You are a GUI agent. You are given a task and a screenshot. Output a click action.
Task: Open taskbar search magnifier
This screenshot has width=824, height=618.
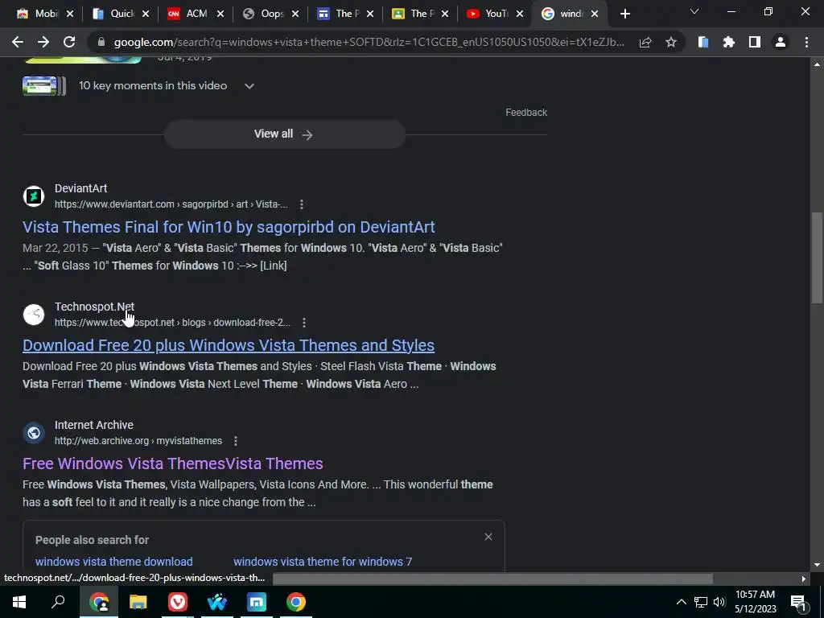pos(58,602)
